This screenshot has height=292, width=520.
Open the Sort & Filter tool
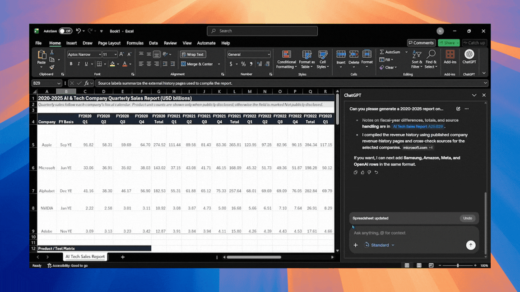416,60
